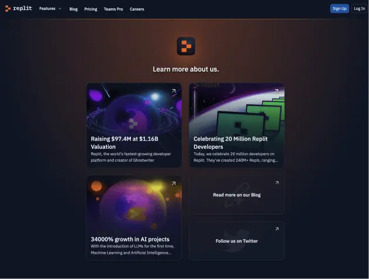Click arrow icon on Follow Twitter card

pos(277,229)
